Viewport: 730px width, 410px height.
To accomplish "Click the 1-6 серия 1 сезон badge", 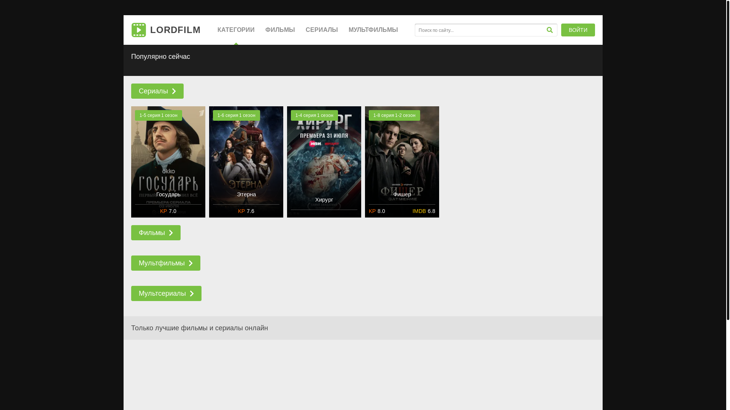I will [x=236, y=115].
